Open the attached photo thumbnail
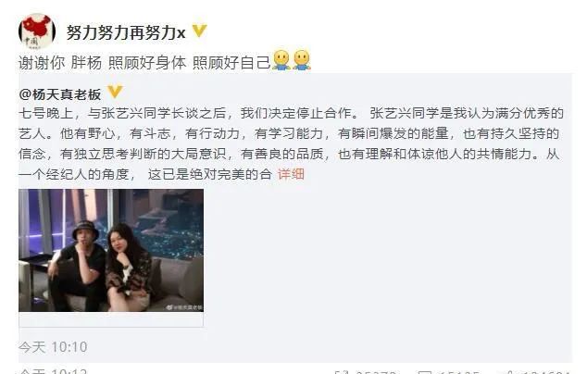Screen dimensions: 587x374 [111, 250]
